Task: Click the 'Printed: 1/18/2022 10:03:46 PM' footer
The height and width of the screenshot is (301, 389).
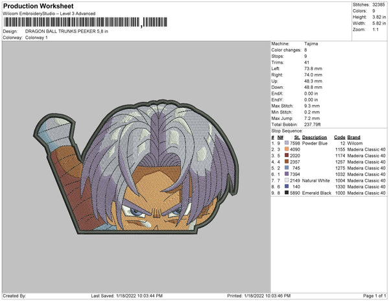Action: (259, 296)
